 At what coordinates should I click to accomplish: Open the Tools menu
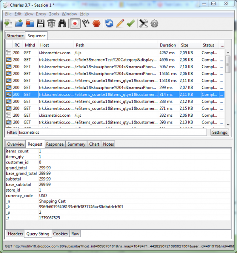click(x=54, y=14)
